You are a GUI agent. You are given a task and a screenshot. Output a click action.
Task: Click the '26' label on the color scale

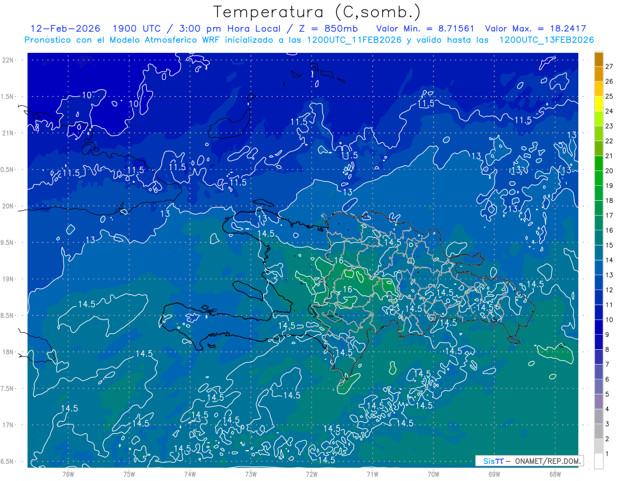[x=610, y=81]
